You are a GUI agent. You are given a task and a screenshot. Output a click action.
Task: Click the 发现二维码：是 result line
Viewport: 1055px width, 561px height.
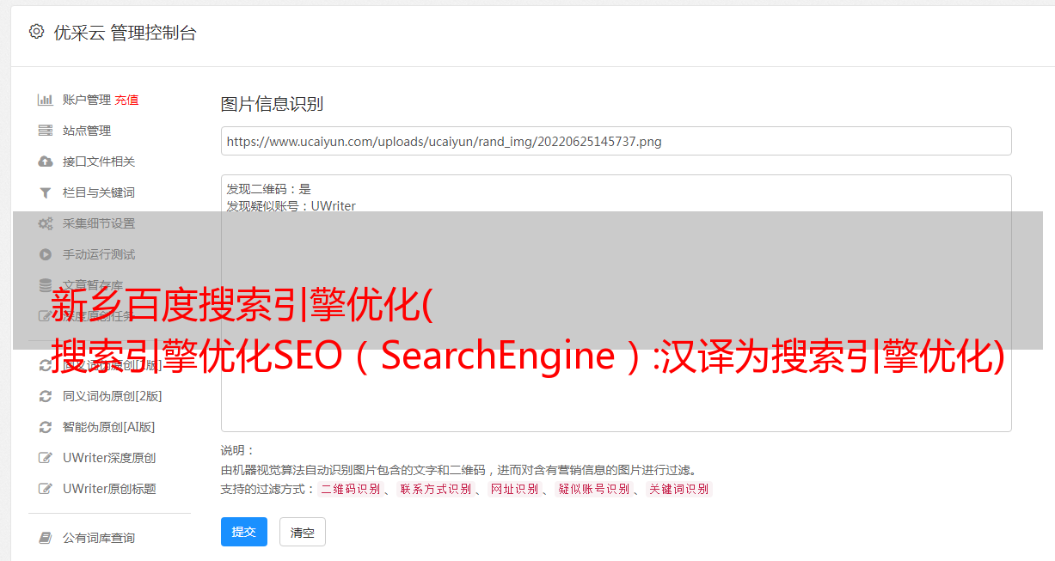click(269, 189)
